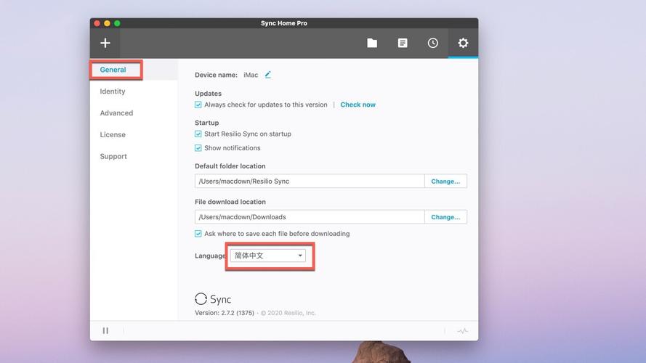Go to the Advanced settings tab
646x363 pixels.
116,113
